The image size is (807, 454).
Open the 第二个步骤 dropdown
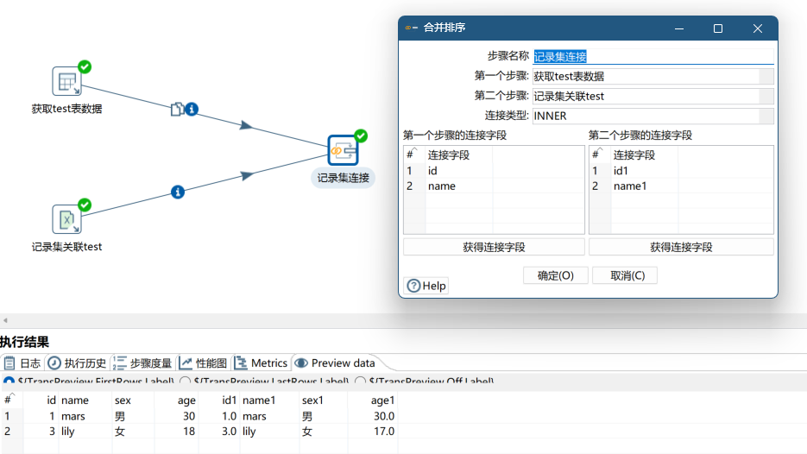click(766, 96)
